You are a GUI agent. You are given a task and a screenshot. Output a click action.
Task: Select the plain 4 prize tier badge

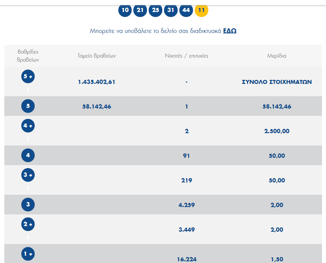(28, 155)
